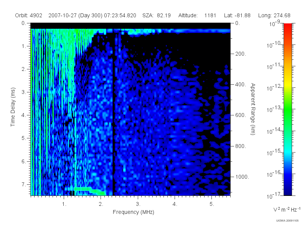This screenshot has height=230, width=307.
Task: Click the SZA: 82.19 value
Action: 157,15
